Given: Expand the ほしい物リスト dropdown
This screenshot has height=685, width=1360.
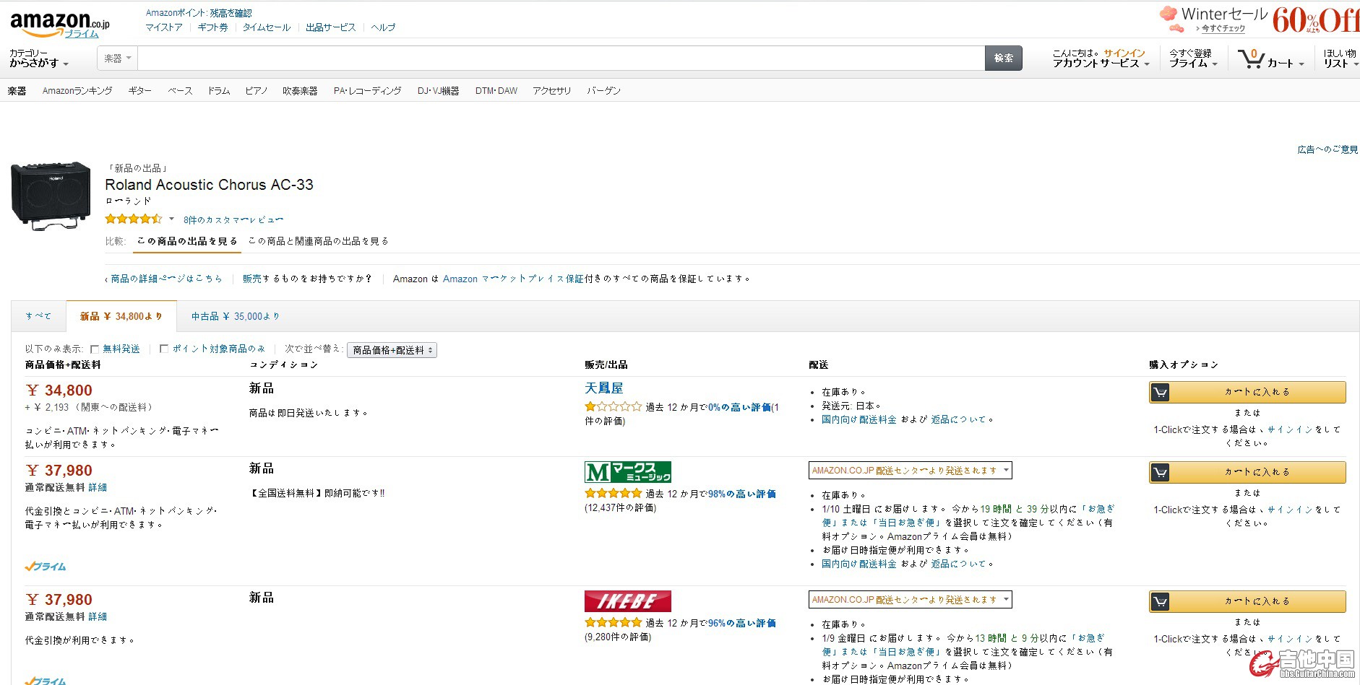Looking at the screenshot, I should [1340, 58].
